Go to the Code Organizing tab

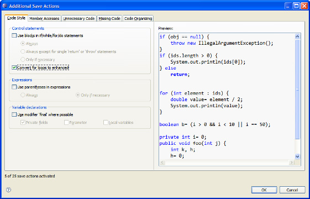138,18
